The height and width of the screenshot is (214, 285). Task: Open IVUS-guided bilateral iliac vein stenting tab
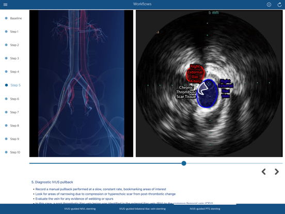(142, 209)
